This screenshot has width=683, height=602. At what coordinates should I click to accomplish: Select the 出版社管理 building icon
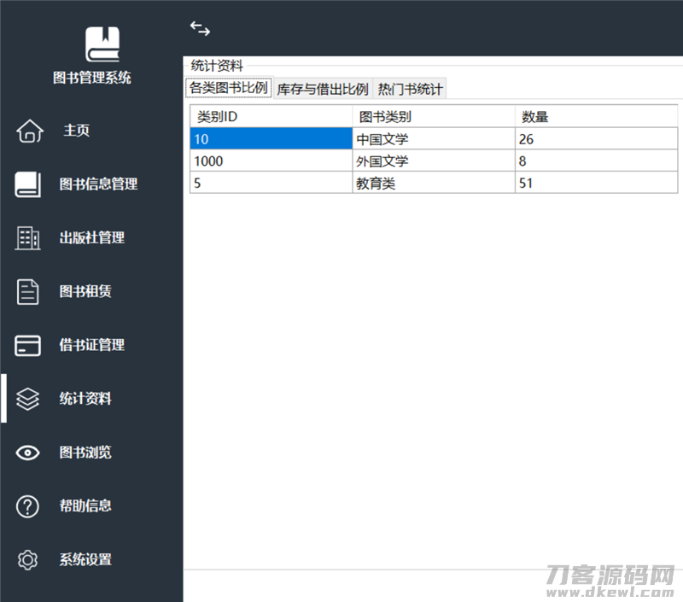click(28, 238)
